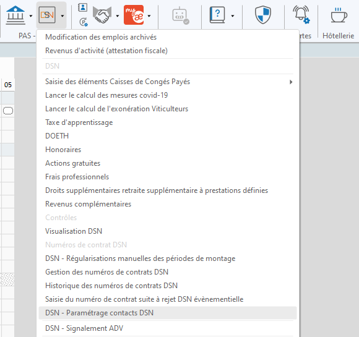Click the bank building PAS icon
The image size is (359, 337).
[15, 15]
